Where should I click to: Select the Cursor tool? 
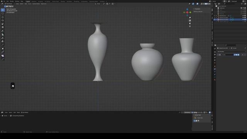[x=3, y=14]
